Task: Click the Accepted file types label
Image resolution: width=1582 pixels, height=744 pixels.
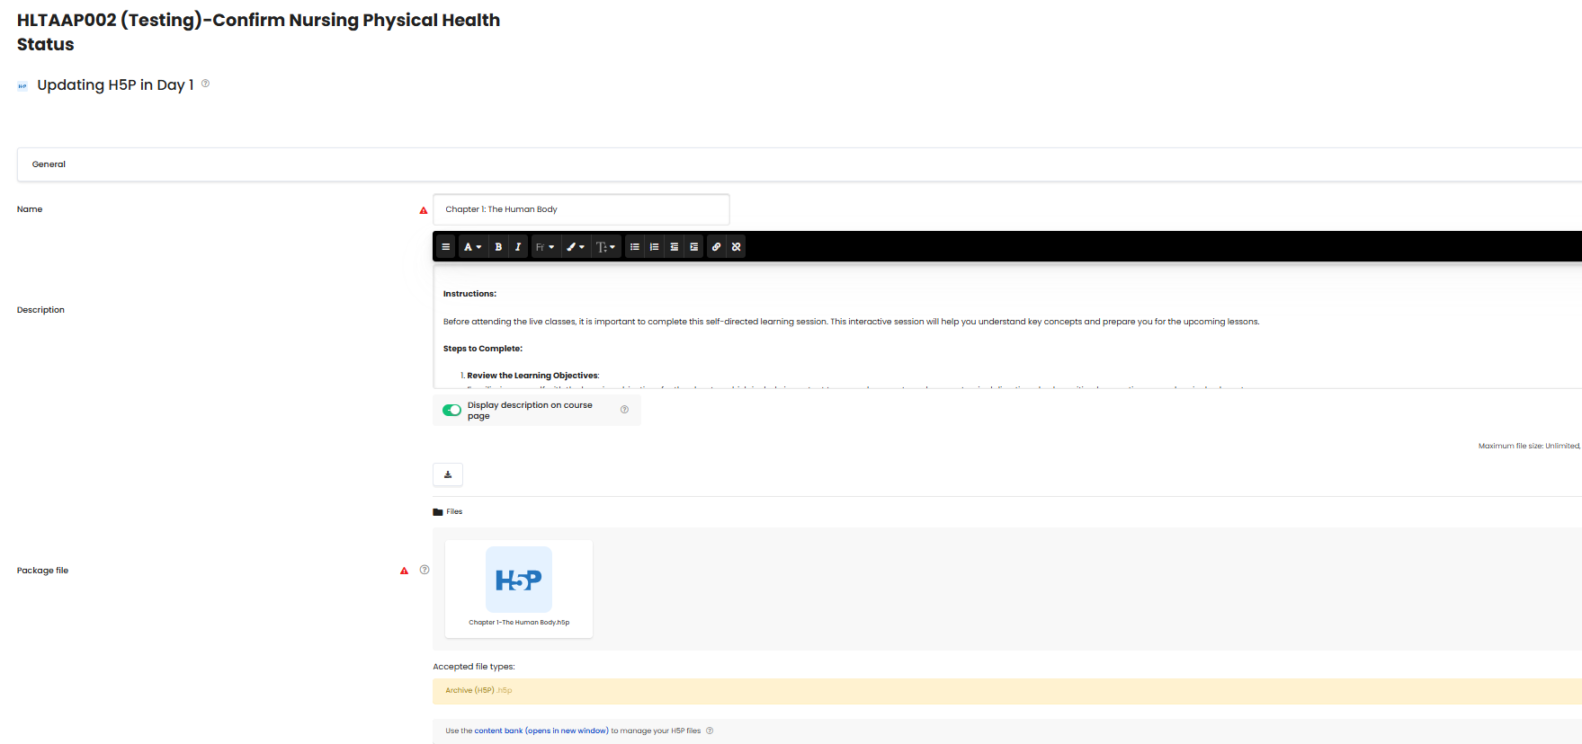Action: tap(474, 667)
